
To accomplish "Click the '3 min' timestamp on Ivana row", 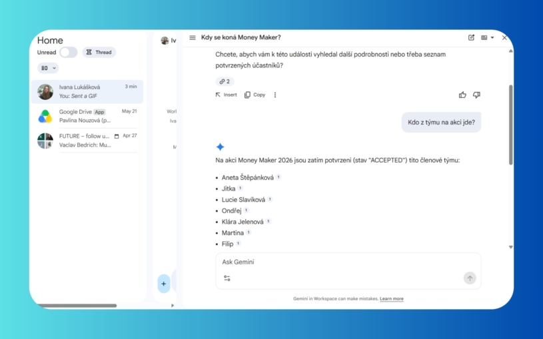I will pyautogui.click(x=131, y=87).
